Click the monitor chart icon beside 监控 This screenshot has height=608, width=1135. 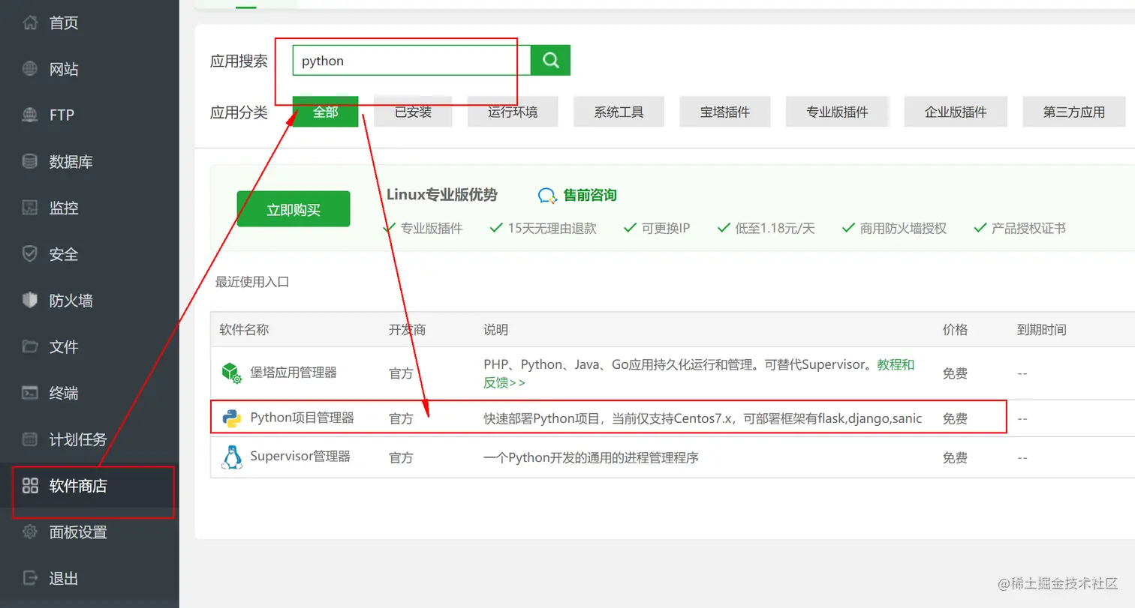(x=30, y=208)
